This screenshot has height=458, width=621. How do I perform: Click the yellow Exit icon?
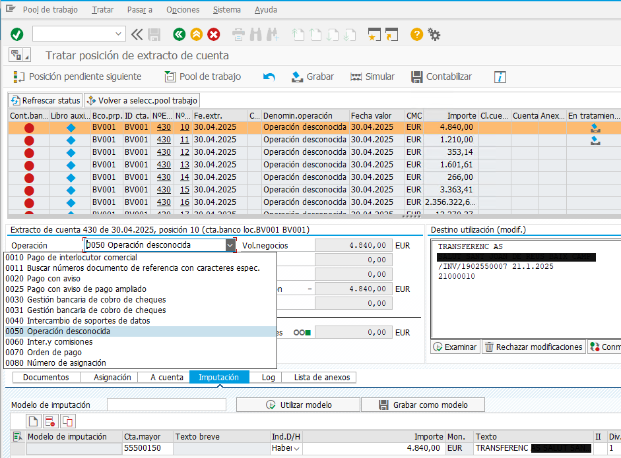point(197,34)
